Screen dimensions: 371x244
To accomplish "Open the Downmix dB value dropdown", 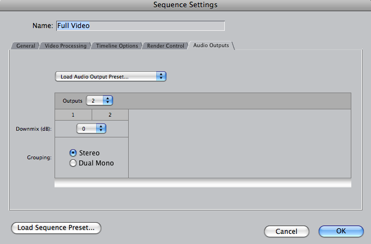I will click(91, 128).
